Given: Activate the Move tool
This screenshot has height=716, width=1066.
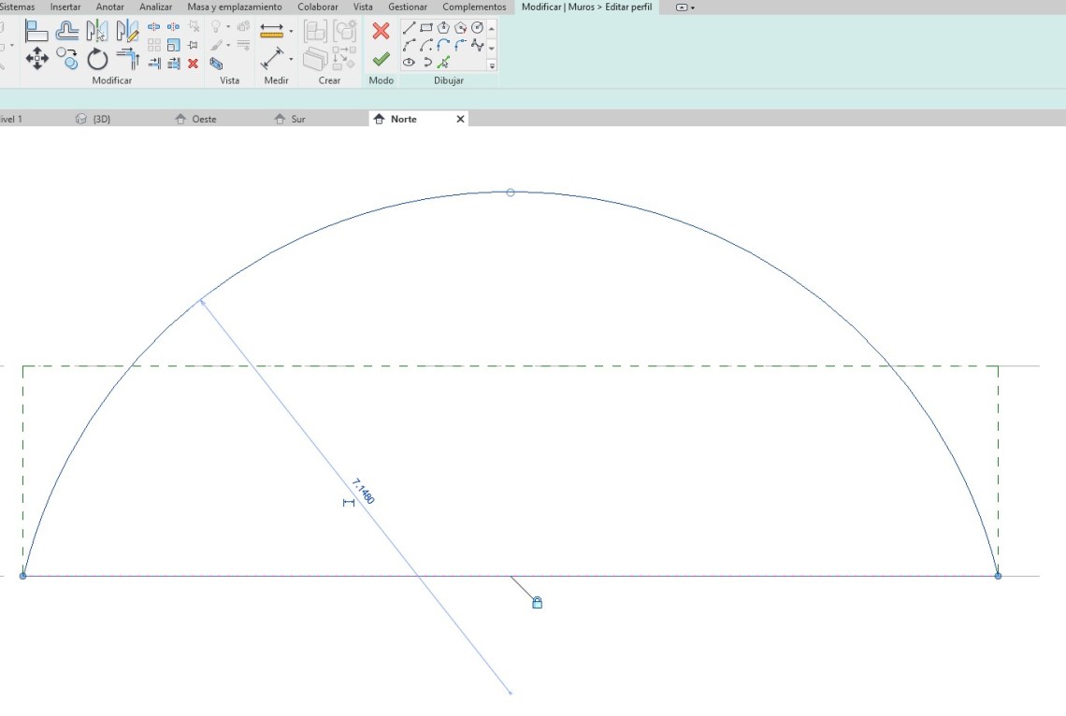Looking at the screenshot, I should pyautogui.click(x=37, y=60).
